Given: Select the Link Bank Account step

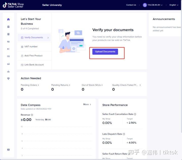Looking at the screenshot, I should pyautogui.click(x=34, y=65).
